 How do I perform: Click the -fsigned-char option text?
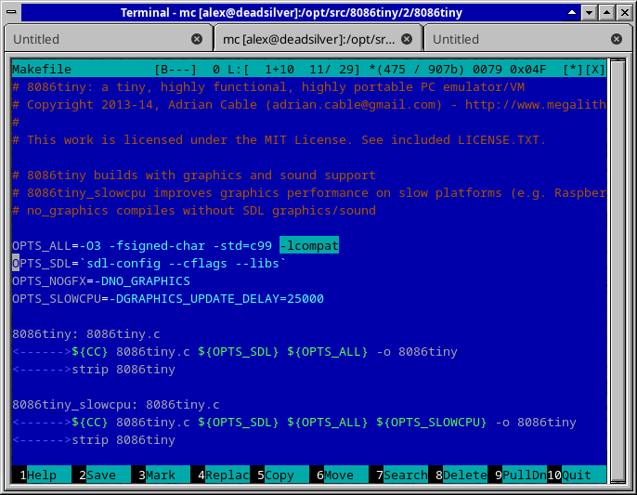pyautogui.click(x=157, y=246)
